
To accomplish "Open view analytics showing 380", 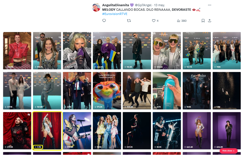I will pyautogui.click(x=182, y=21).
